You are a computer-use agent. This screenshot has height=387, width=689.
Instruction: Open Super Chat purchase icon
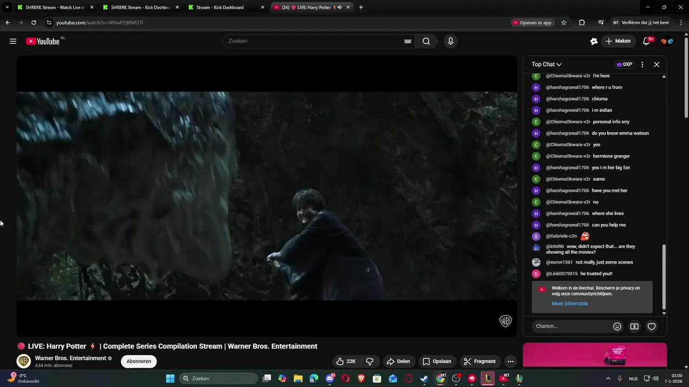pyautogui.click(x=635, y=326)
